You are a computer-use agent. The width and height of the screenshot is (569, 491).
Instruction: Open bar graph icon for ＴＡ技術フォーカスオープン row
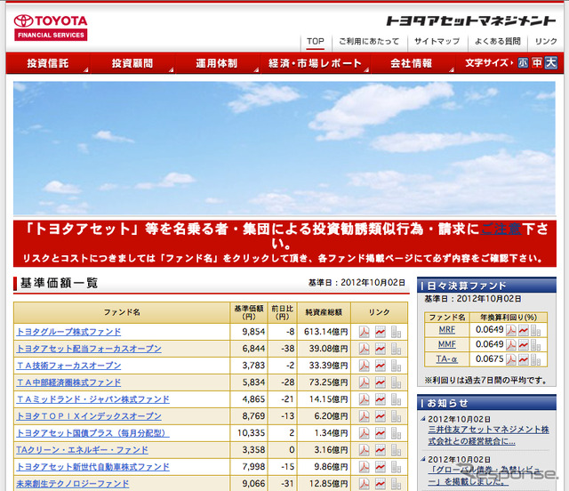coord(396,366)
